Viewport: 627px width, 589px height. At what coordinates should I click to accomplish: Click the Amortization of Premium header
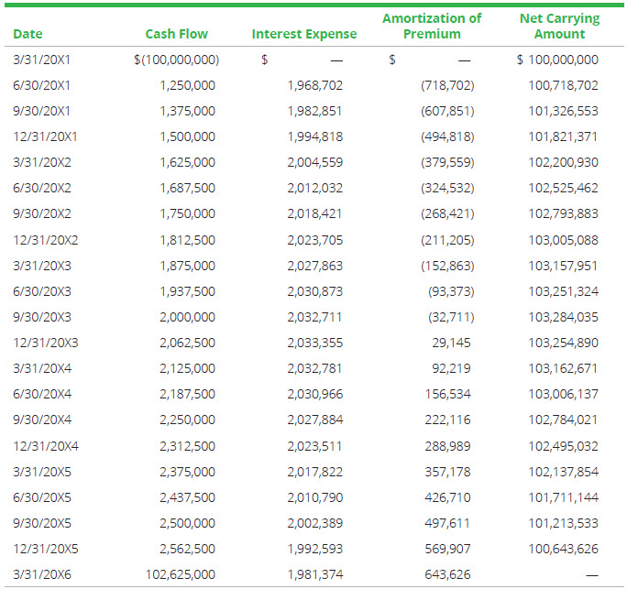432,27
